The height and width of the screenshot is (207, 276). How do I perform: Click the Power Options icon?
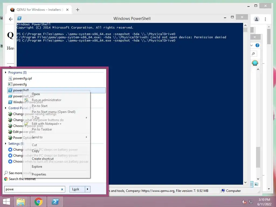(x=10, y=138)
